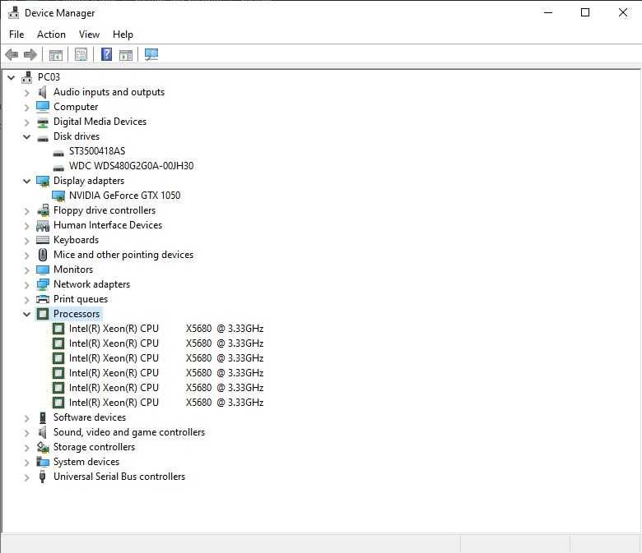Select the WDC WDS480G2G0A-00JH30 drive
This screenshot has height=553, width=642.
coord(131,166)
